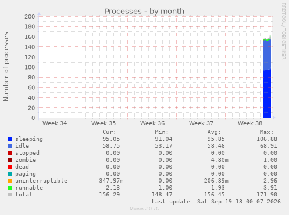Click the 'Munin 2.0.76' footer text
The width and height of the screenshot is (289, 215).
[144, 209]
